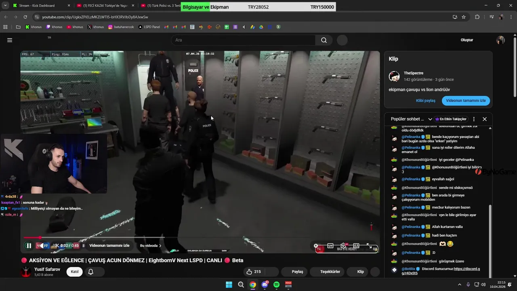Viewport: 517px width, 291px height.
Task: Open Spotify from the taskbar
Action: tap(276, 285)
